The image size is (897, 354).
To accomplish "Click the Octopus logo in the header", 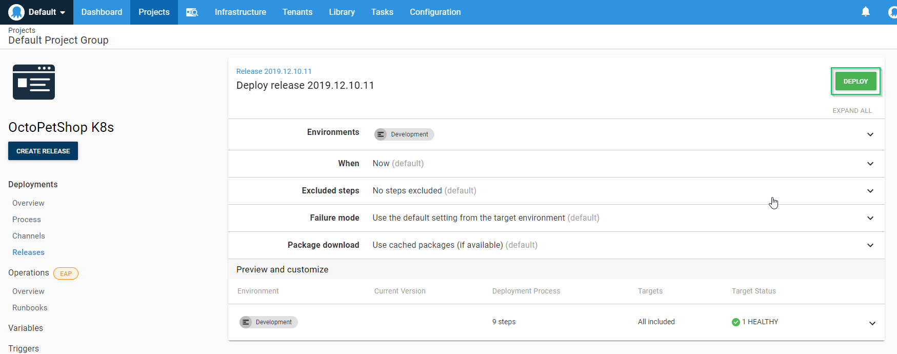I will pyautogui.click(x=16, y=12).
